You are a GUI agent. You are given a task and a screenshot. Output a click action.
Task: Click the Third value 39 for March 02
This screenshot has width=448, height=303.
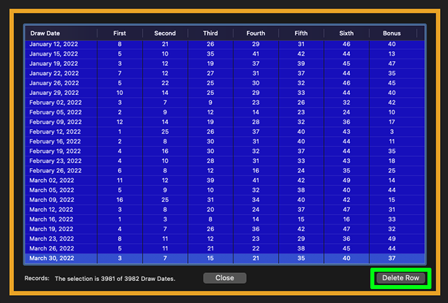pyautogui.click(x=210, y=180)
